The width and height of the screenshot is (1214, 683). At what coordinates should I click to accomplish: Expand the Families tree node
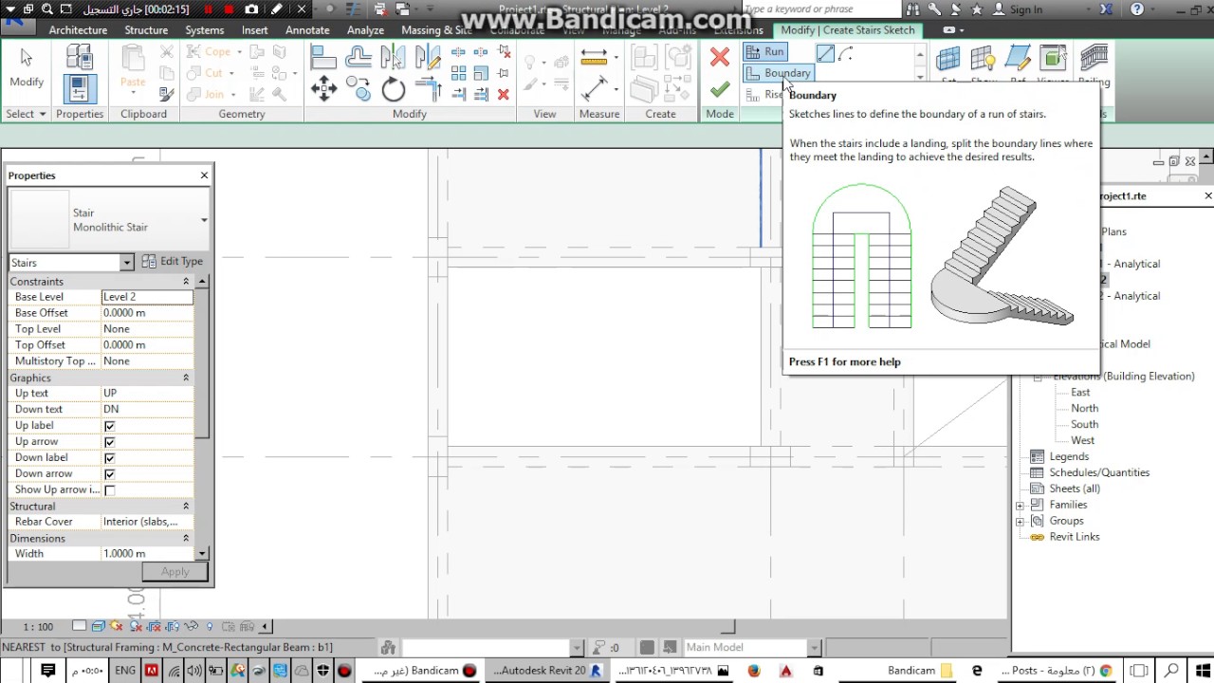point(1020,505)
